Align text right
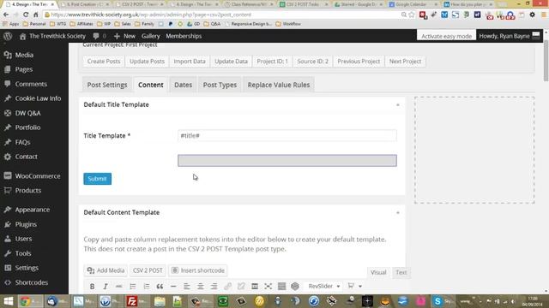549x308 pixels. click(x=214, y=287)
